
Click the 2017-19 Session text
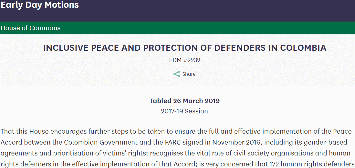point(184,111)
